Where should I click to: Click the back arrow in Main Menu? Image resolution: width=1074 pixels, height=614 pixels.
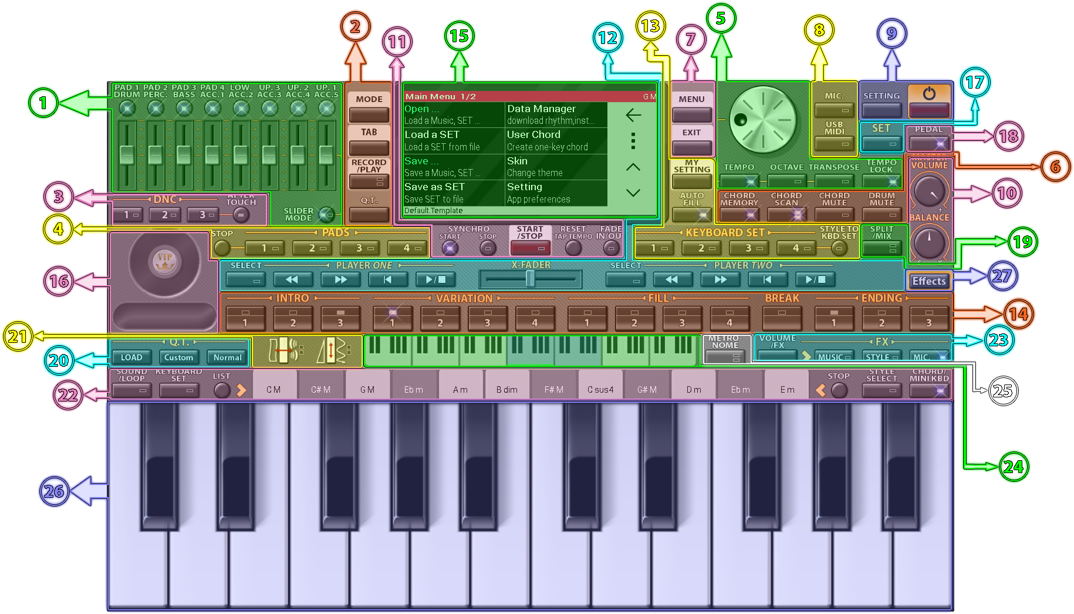coord(633,115)
